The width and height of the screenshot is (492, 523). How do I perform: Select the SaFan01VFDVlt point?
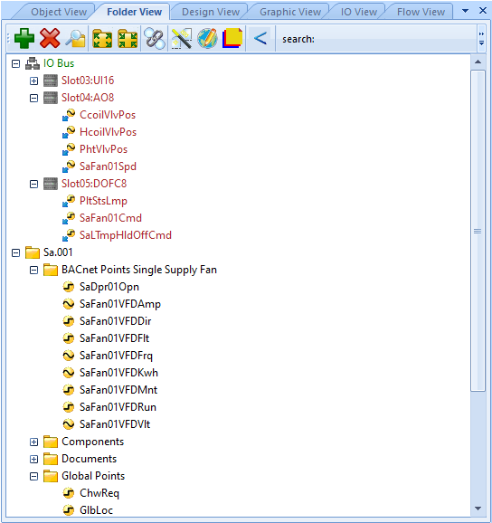pyautogui.click(x=115, y=424)
